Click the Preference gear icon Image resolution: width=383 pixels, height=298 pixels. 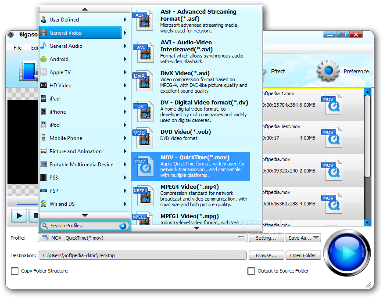[328, 71]
